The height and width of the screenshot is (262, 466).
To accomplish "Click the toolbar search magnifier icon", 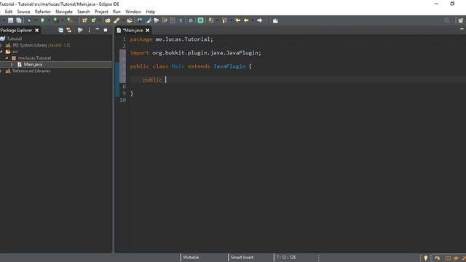I will pyautogui.click(x=446, y=20).
